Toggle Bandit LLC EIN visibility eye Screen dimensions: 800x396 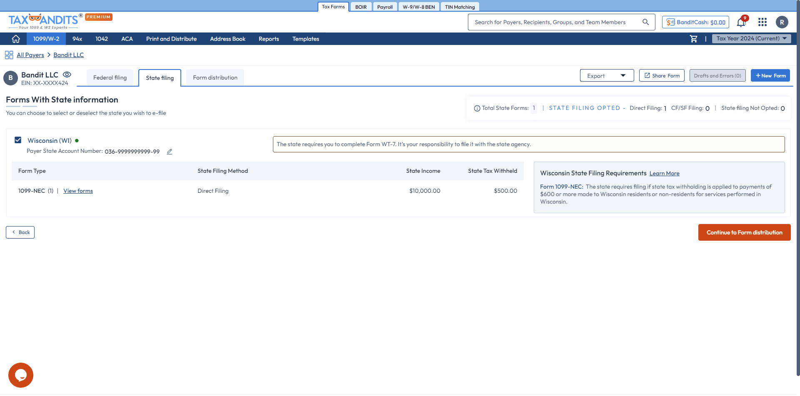(x=67, y=75)
